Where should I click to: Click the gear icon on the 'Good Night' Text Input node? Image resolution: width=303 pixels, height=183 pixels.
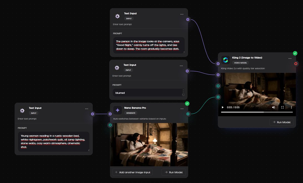tap(117, 16)
